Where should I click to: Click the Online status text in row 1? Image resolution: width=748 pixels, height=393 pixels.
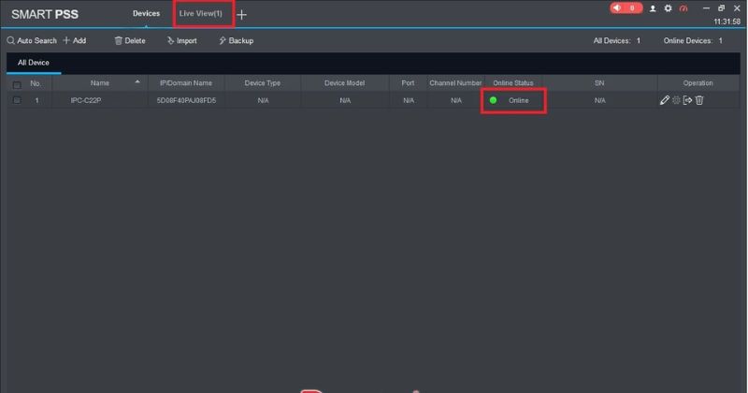click(519, 100)
